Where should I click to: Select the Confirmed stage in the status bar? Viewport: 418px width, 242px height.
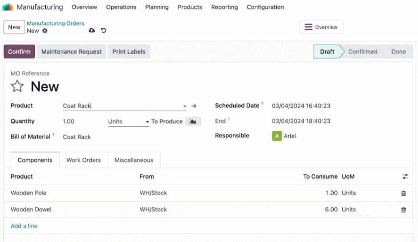click(362, 52)
